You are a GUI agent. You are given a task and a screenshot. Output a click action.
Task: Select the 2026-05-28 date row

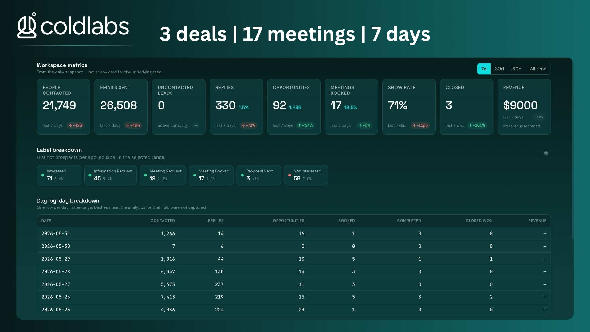click(x=294, y=272)
